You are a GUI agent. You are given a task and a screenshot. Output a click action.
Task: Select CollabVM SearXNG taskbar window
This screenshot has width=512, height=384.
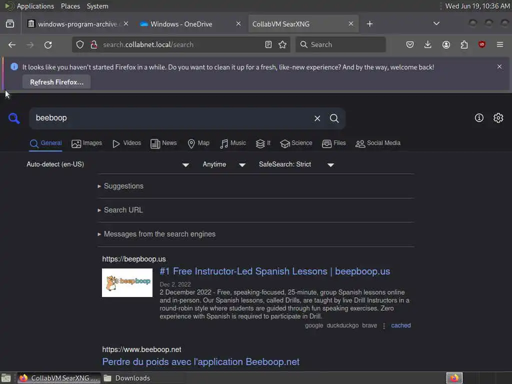59,378
